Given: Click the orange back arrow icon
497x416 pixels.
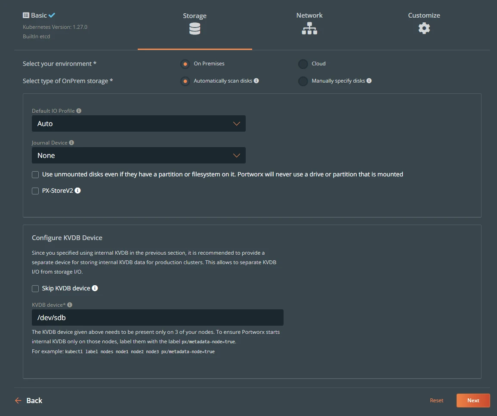Looking at the screenshot, I should pyautogui.click(x=18, y=401).
